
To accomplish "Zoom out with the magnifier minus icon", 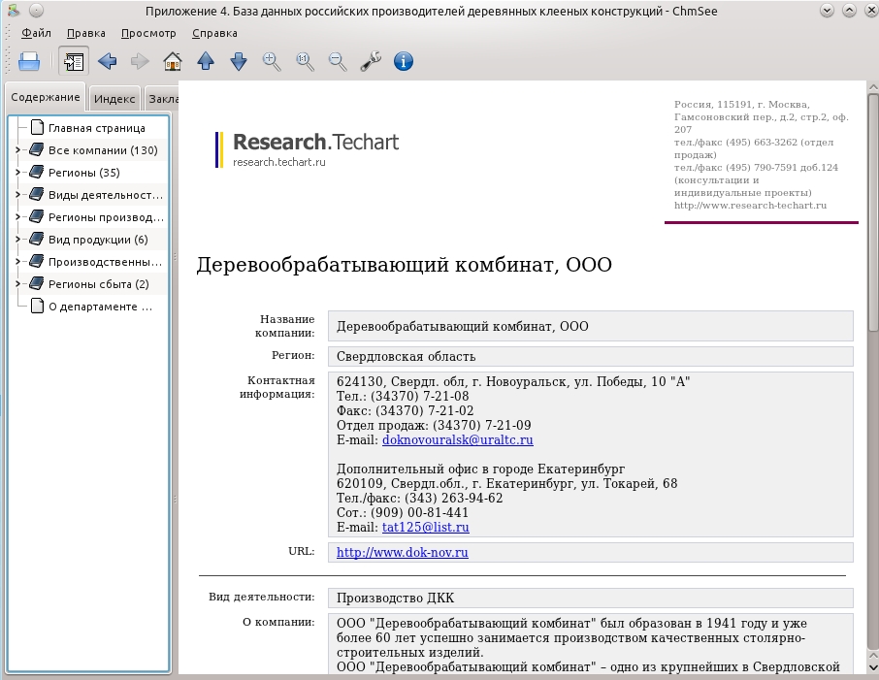I will coord(338,61).
